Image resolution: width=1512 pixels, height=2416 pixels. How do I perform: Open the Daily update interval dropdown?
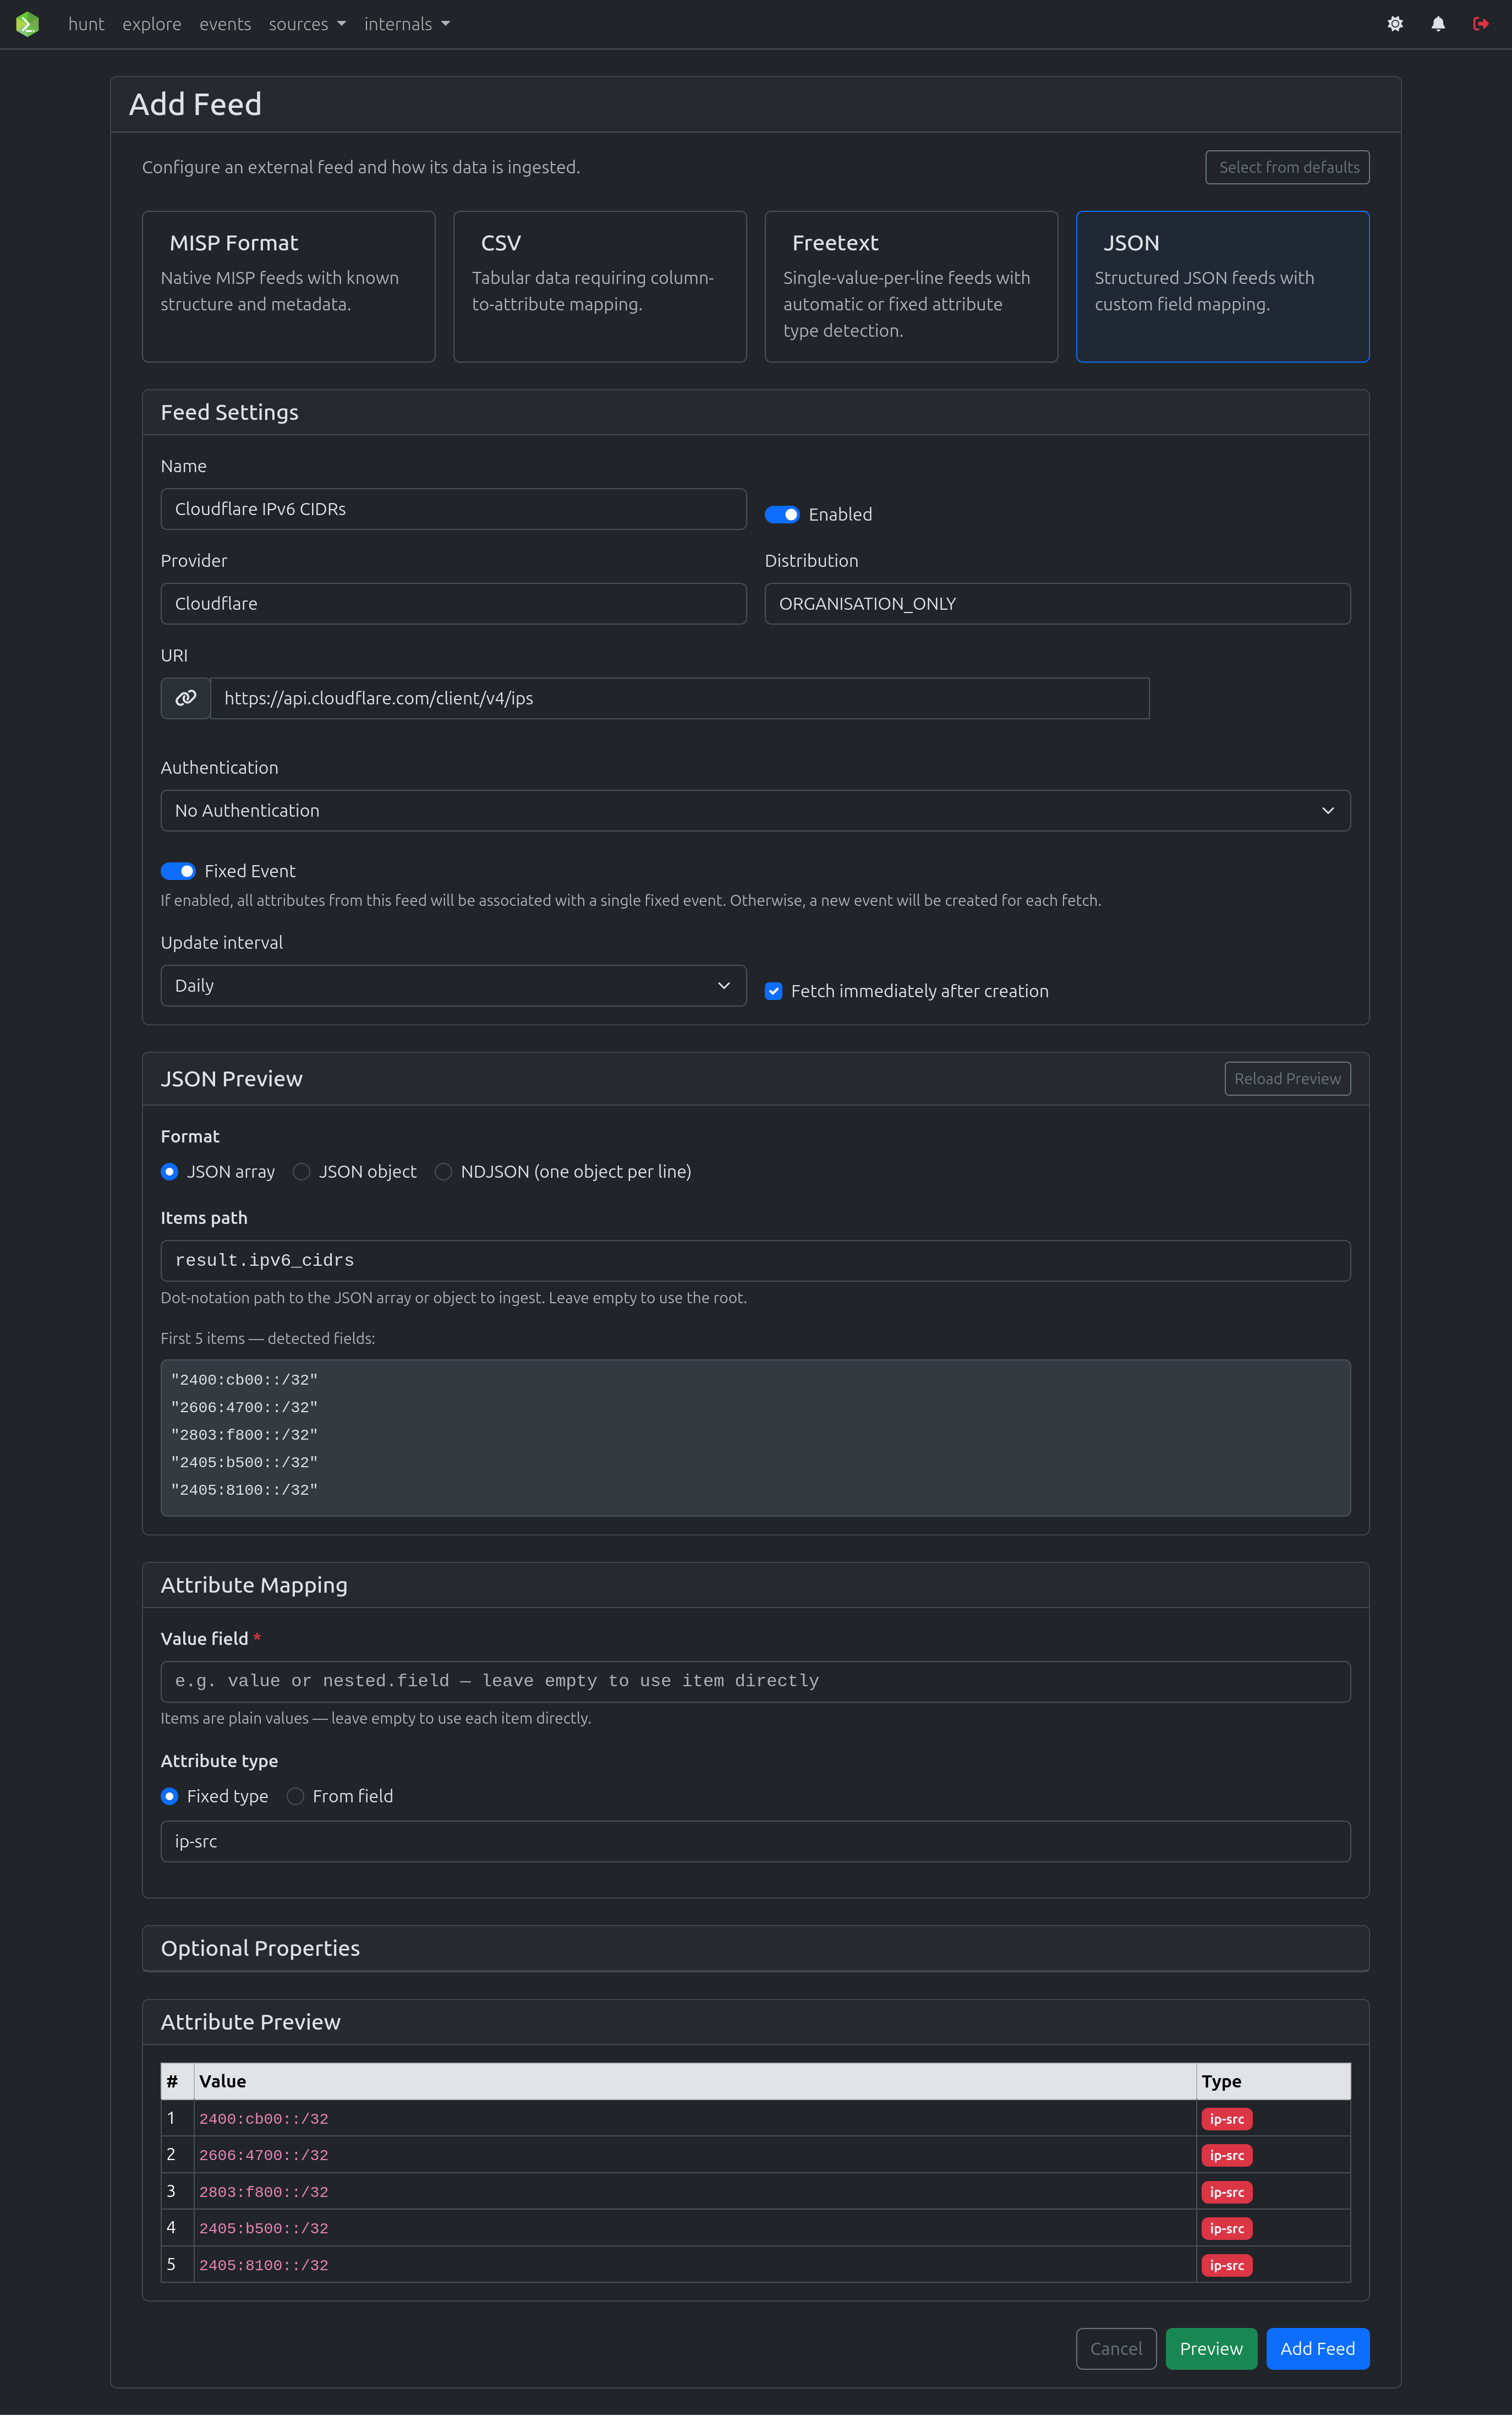pos(453,985)
